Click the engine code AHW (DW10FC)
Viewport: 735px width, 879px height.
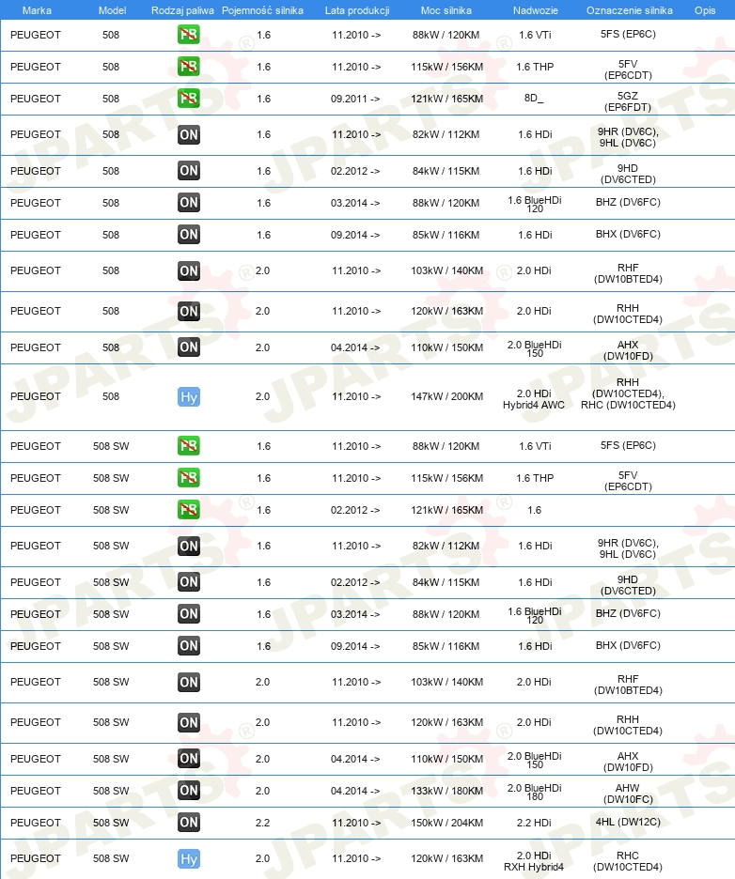[x=628, y=794]
